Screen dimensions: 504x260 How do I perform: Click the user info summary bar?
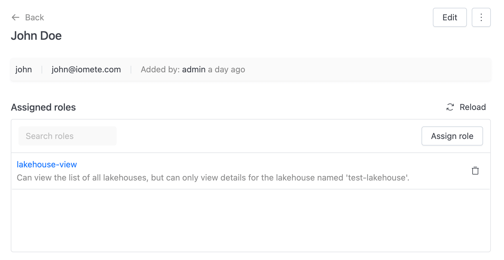click(251, 69)
